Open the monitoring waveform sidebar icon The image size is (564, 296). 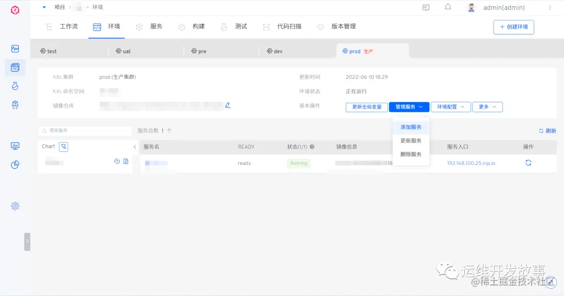tap(15, 49)
